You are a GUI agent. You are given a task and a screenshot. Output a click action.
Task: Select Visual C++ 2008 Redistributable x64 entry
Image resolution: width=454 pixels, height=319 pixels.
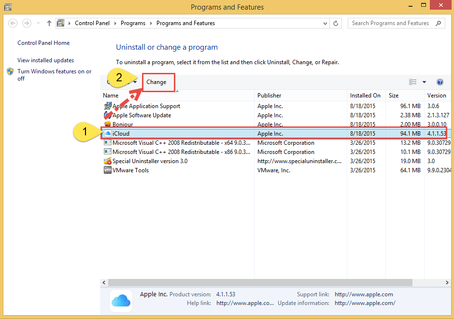point(181,143)
